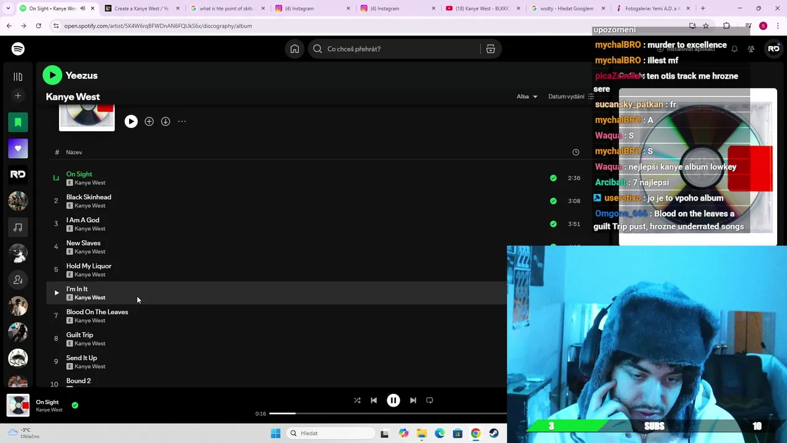Create a playlist with the plus icon
Image resolution: width=787 pixels, height=443 pixels.
(x=18, y=95)
